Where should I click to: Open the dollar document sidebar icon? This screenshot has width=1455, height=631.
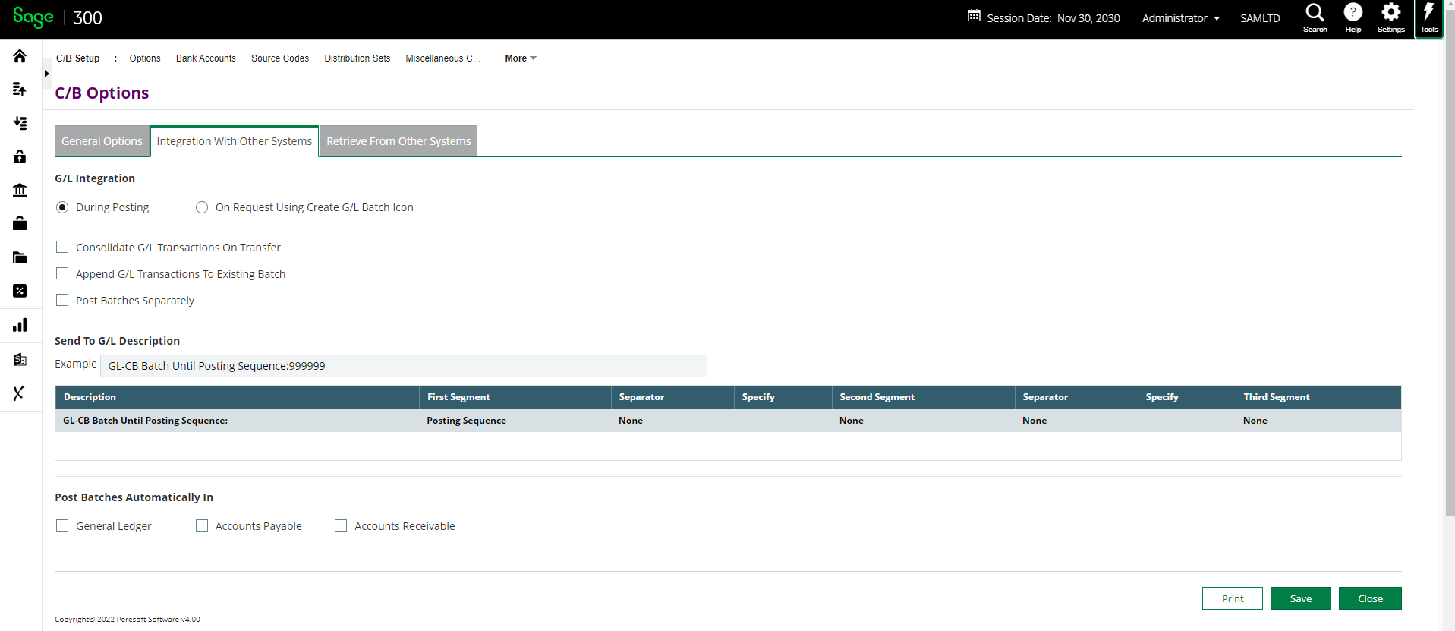[20, 359]
